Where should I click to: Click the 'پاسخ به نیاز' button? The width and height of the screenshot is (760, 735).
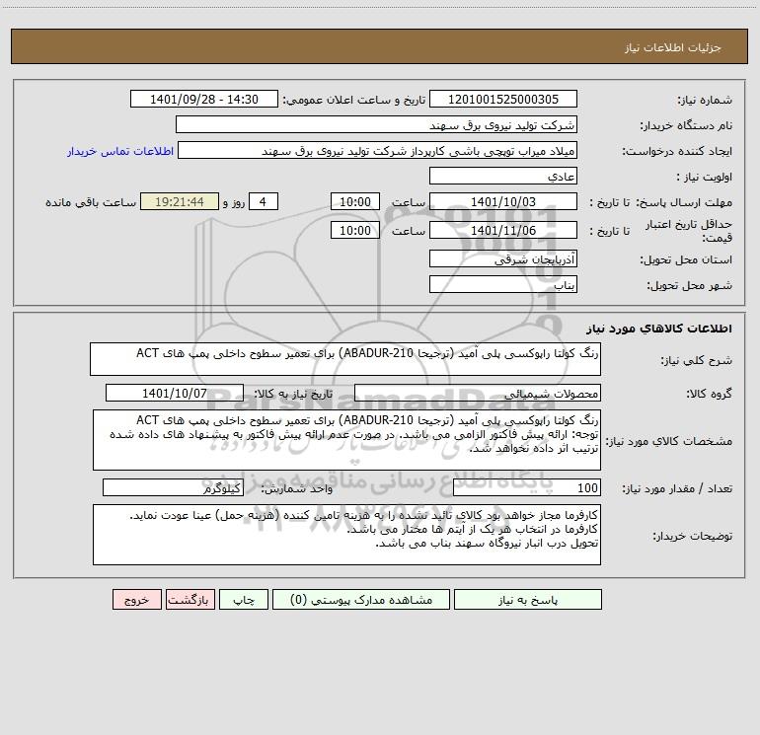click(x=528, y=600)
